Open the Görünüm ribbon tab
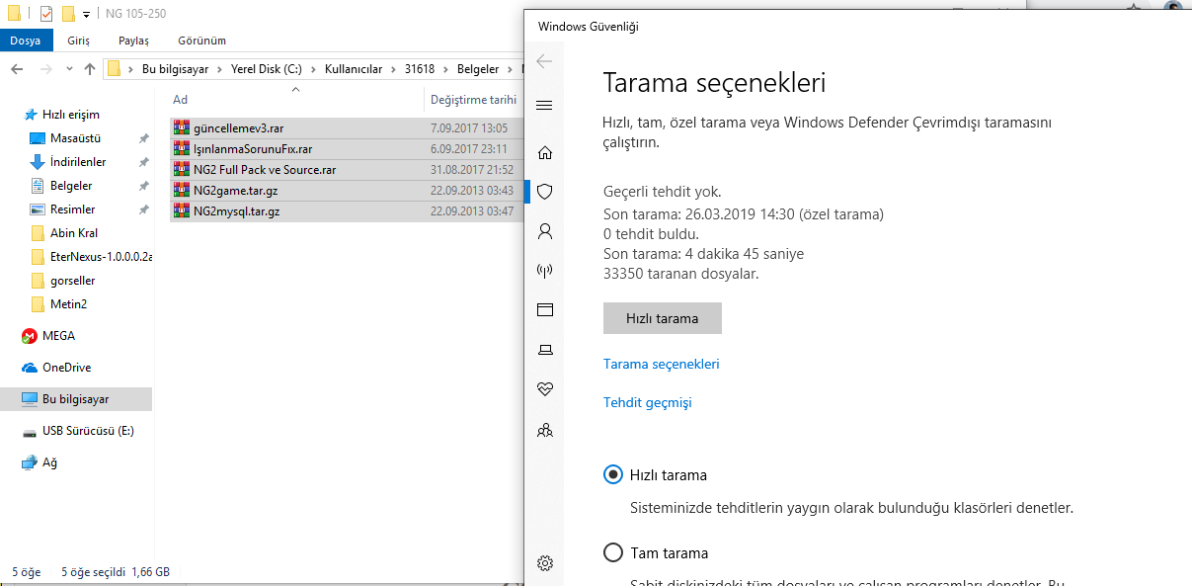1192x586 pixels. pyautogui.click(x=201, y=41)
